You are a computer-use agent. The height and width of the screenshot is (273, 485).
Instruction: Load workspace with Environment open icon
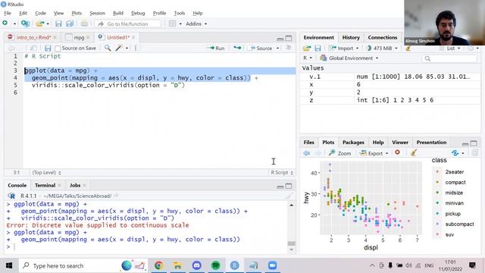tap(306, 49)
